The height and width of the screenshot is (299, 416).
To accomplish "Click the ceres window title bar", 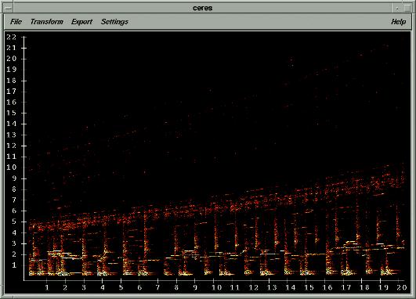I will click(203, 8).
